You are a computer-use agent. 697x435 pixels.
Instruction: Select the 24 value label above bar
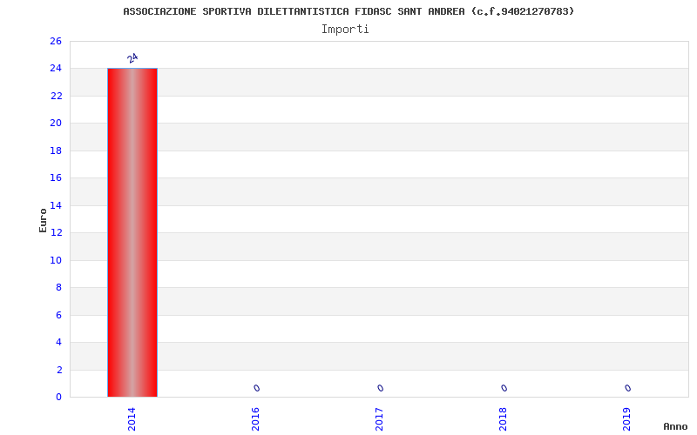click(x=132, y=58)
